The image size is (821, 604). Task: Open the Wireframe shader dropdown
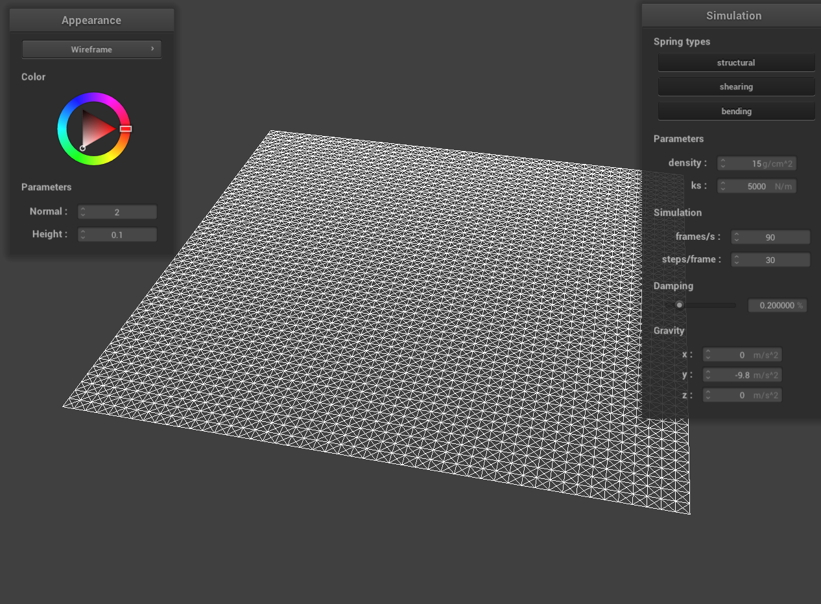tap(91, 49)
